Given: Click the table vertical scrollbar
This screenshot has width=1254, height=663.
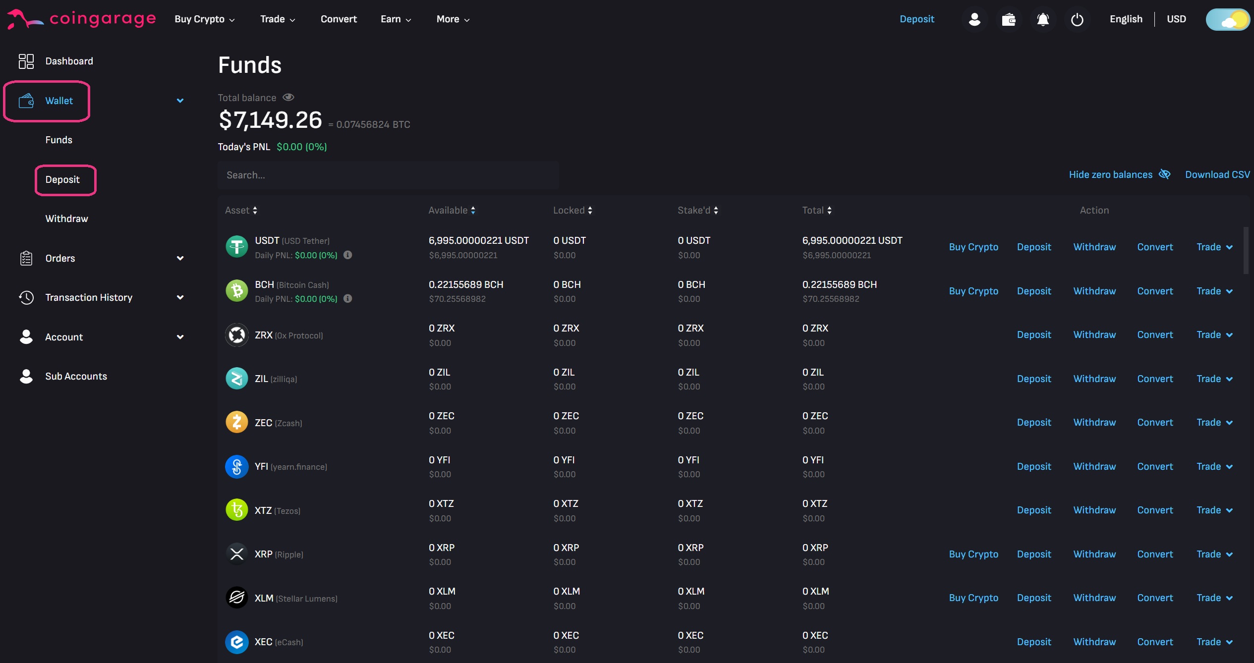Looking at the screenshot, I should pos(1246,250).
